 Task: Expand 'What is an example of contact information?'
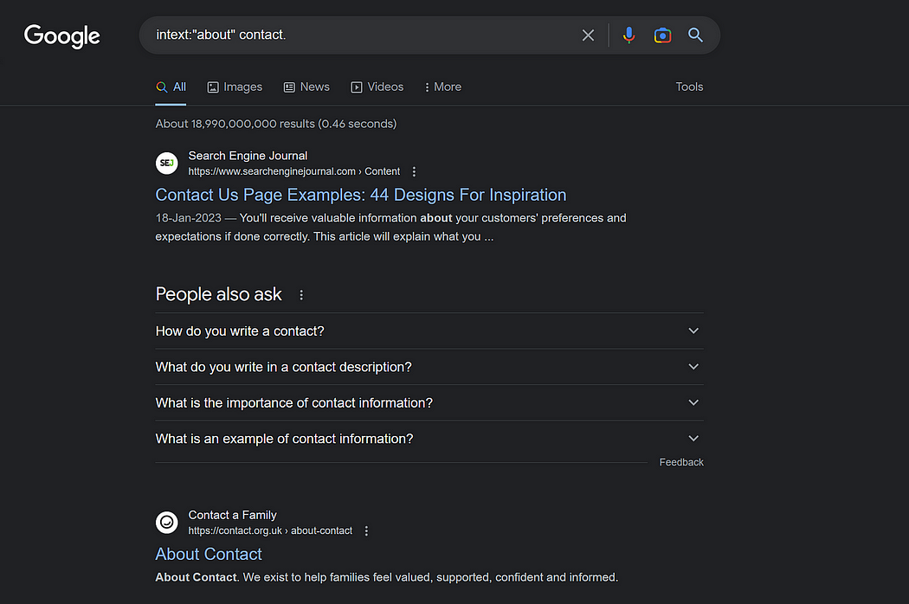coord(429,439)
